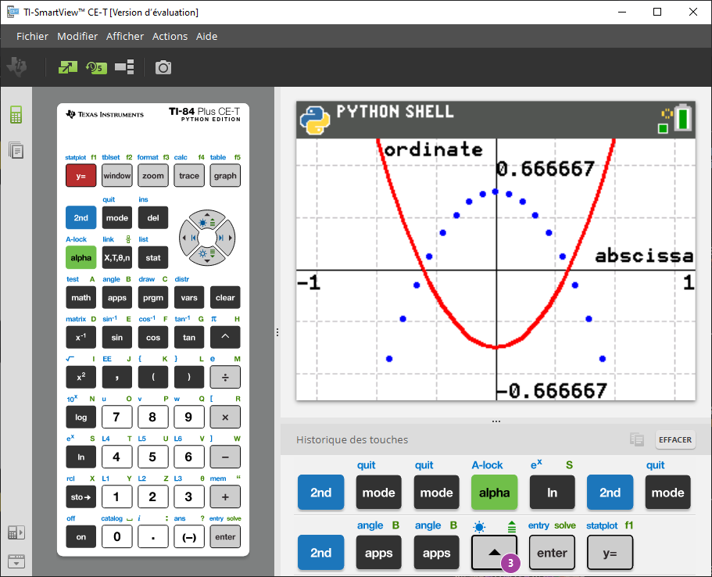
Task: Click the plus key on keypad
Action: click(x=225, y=497)
